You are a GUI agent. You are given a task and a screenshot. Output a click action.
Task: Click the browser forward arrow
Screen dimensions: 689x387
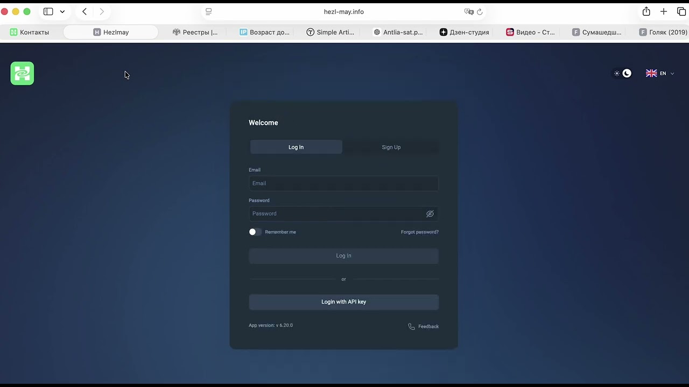click(102, 12)
